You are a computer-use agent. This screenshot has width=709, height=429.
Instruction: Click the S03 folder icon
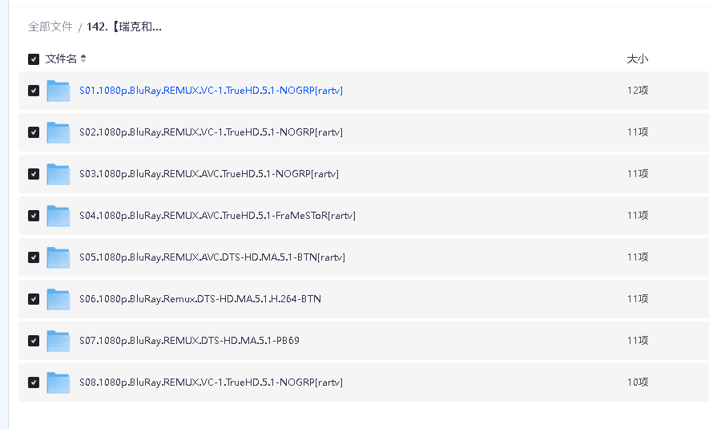[x=58, y=174]
